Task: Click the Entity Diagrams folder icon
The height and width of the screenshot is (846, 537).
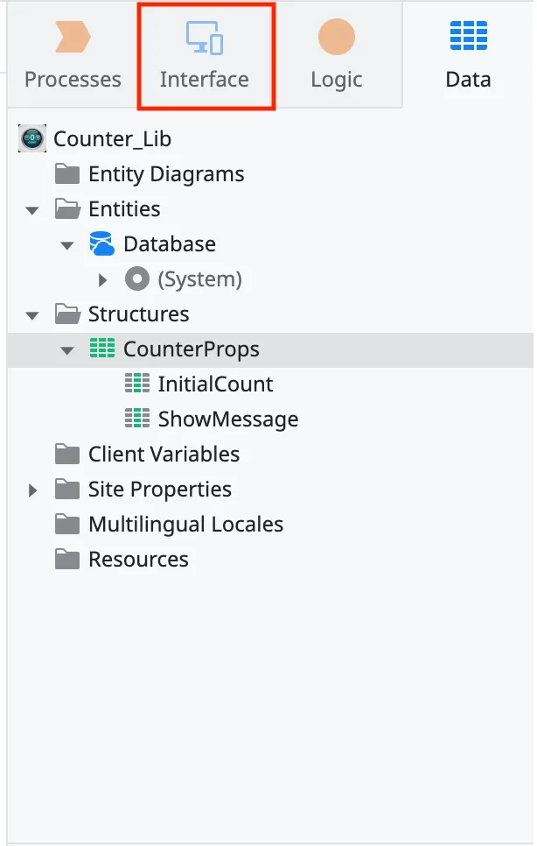Action: (66, 173)
